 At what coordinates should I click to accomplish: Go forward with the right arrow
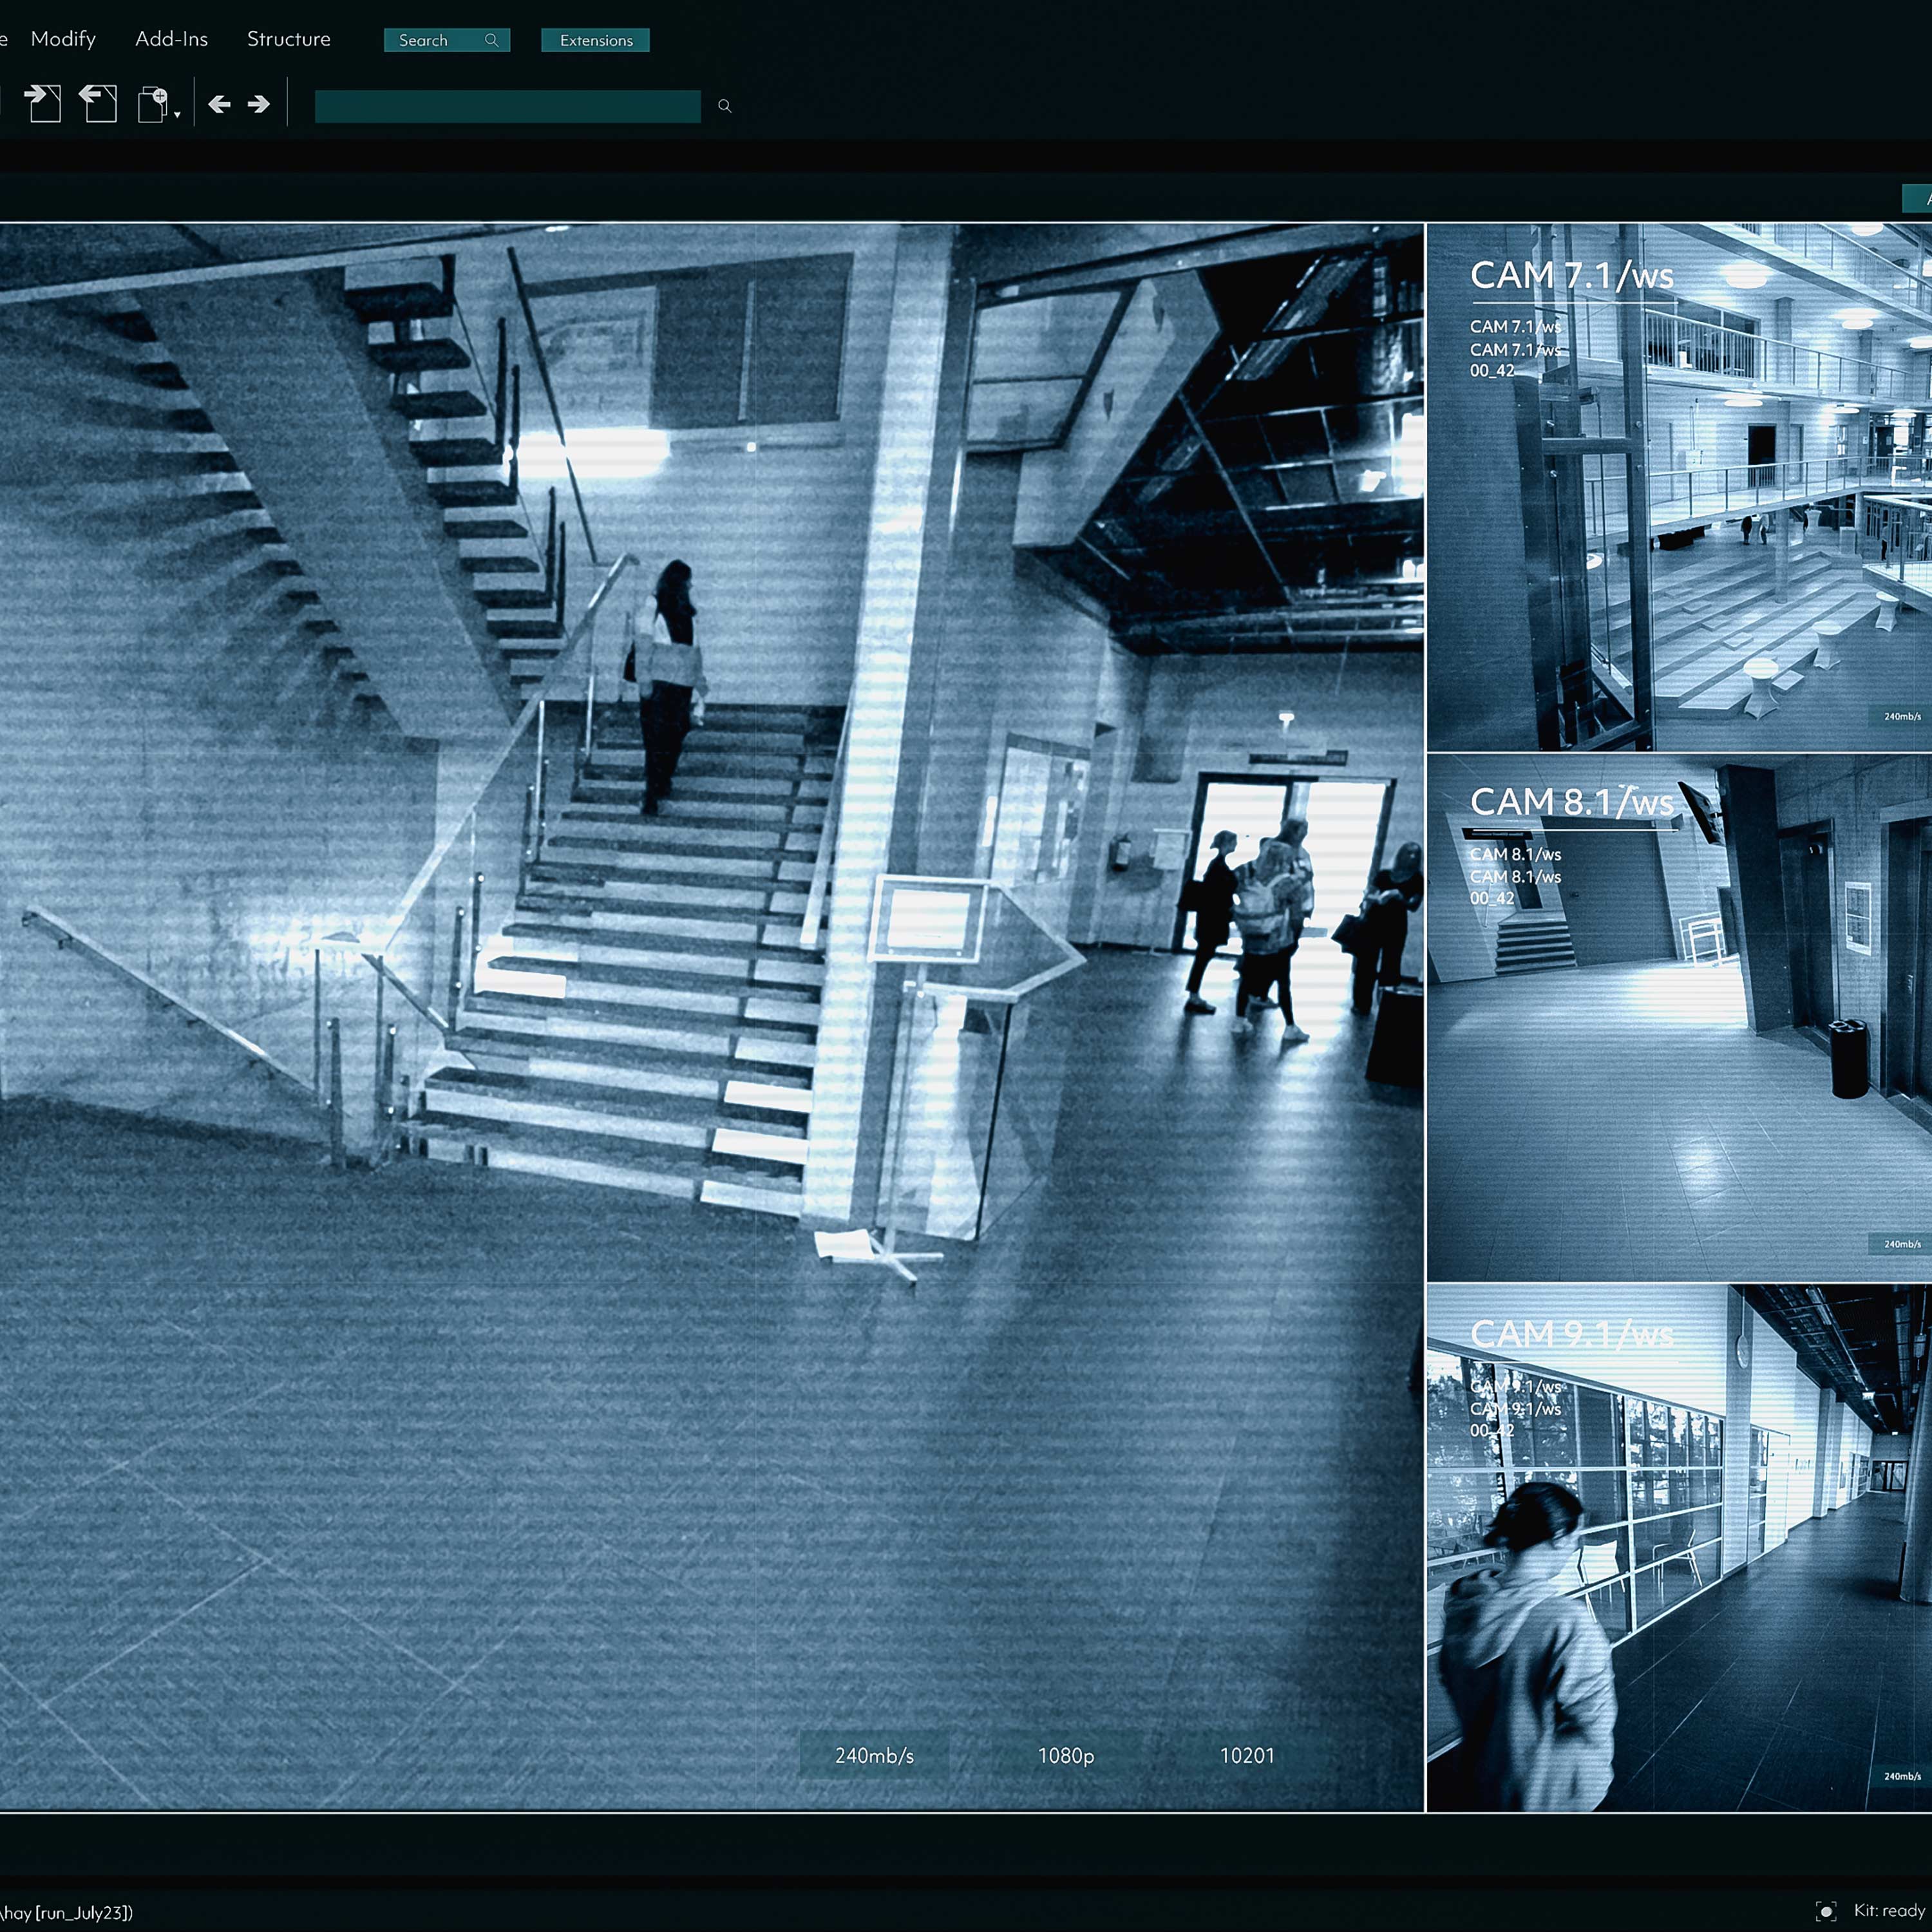coord(259,104)
